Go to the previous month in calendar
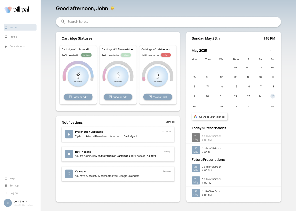Screen dimensions: 296x211 270,51
